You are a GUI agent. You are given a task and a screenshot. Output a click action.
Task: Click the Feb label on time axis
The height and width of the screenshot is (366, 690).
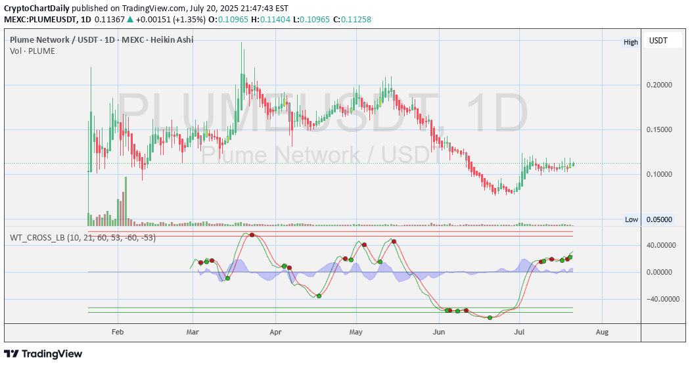click(x=118, y=332)
